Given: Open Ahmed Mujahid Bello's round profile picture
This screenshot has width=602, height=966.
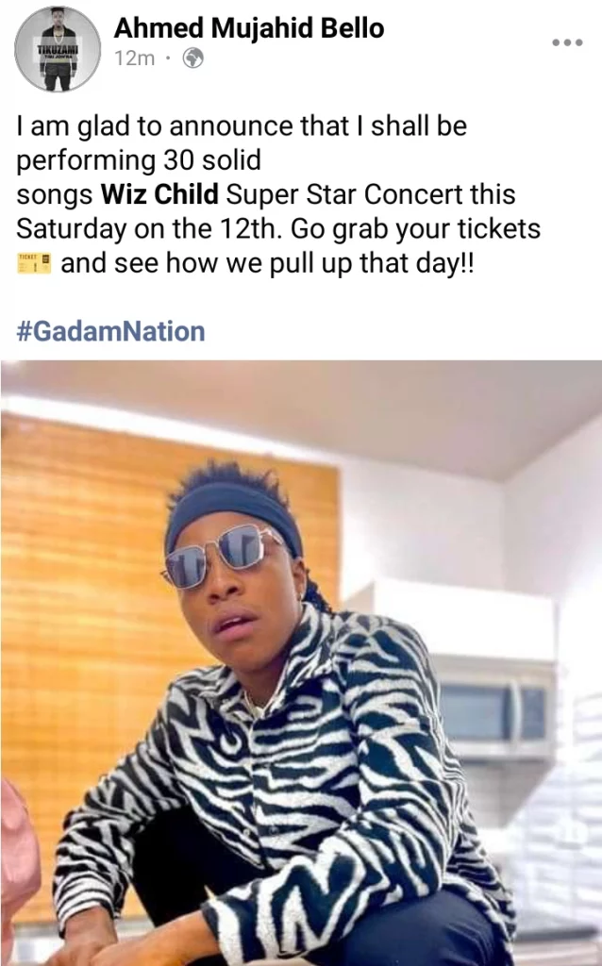Looking at the screenshot, I should pos(58,50).
